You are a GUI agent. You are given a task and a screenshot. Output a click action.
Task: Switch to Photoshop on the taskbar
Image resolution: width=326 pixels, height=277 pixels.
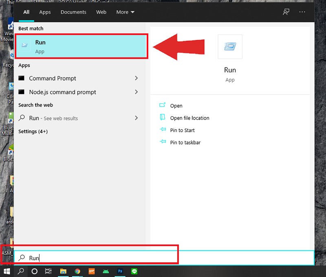pyautogui.click(x=120, y=271)
